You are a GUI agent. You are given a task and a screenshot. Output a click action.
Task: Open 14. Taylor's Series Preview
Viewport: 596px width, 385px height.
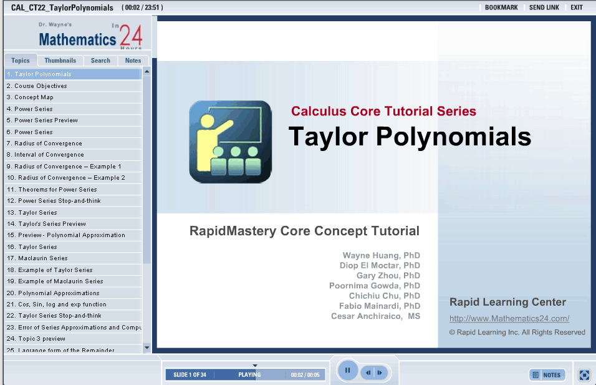pos(73,224)
